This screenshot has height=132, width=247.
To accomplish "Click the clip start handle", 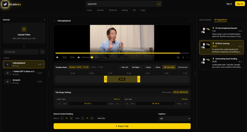I will point(105,79).
